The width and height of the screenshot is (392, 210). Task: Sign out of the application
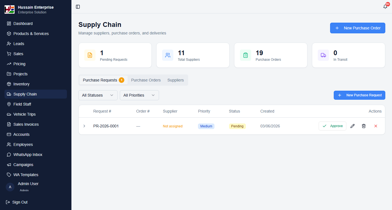tap(17, 202)
